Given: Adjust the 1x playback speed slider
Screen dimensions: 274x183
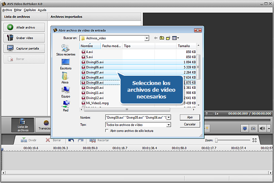Looking at the screenshot, I should pos(207,114).
